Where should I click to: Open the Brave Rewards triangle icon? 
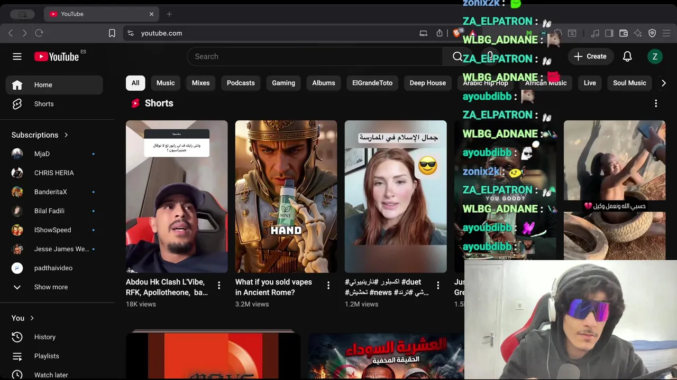pos(473,33)
